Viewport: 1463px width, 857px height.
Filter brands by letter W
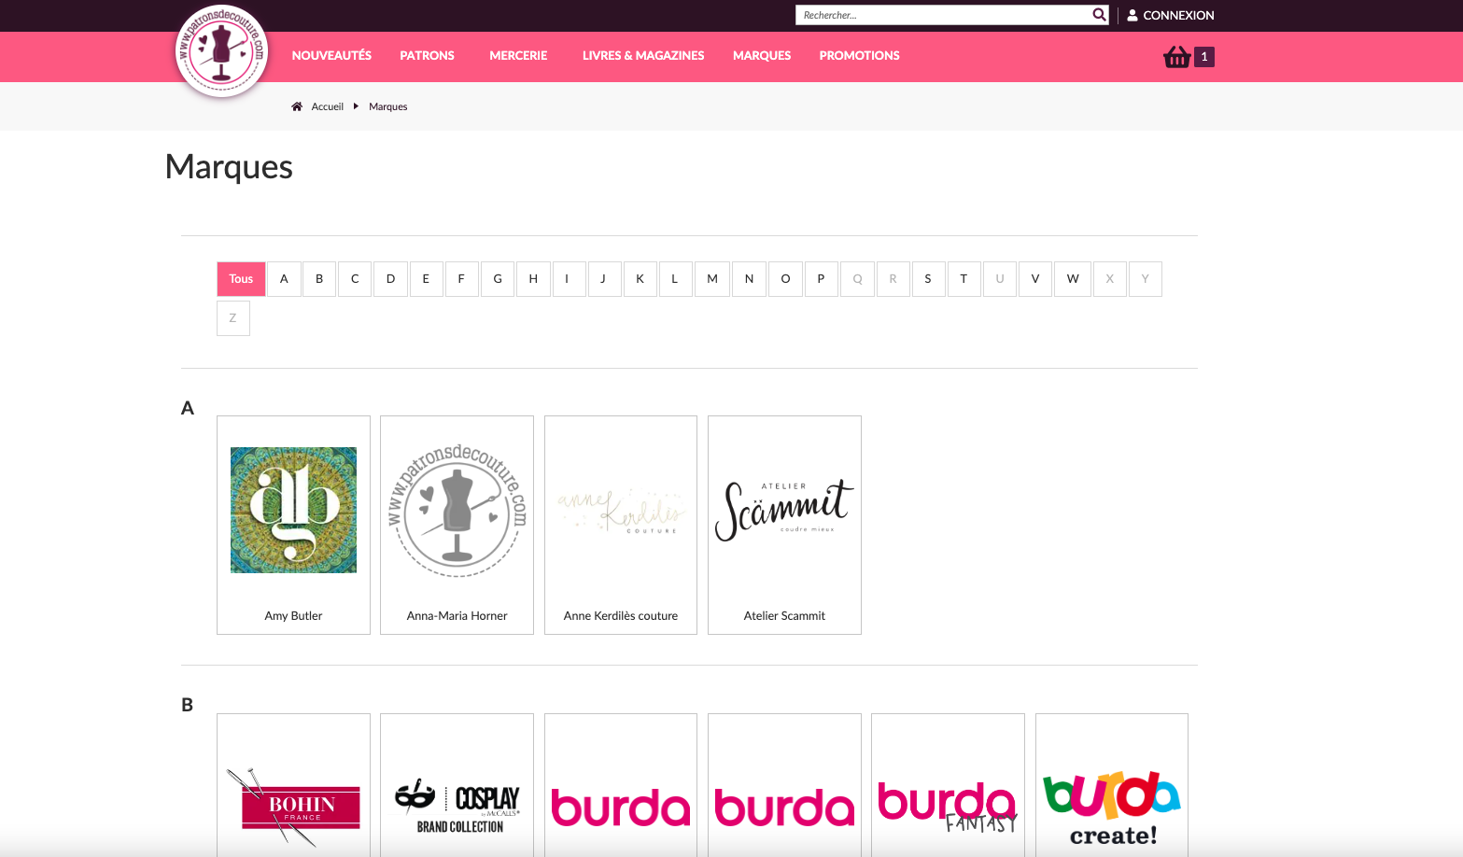(1073, 279)
